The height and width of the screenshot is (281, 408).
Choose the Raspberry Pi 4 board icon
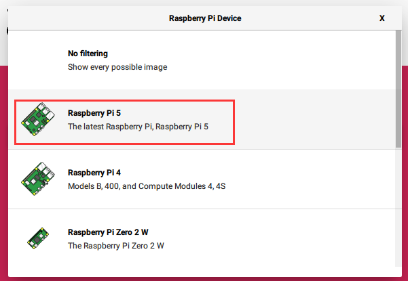[38, 179]
